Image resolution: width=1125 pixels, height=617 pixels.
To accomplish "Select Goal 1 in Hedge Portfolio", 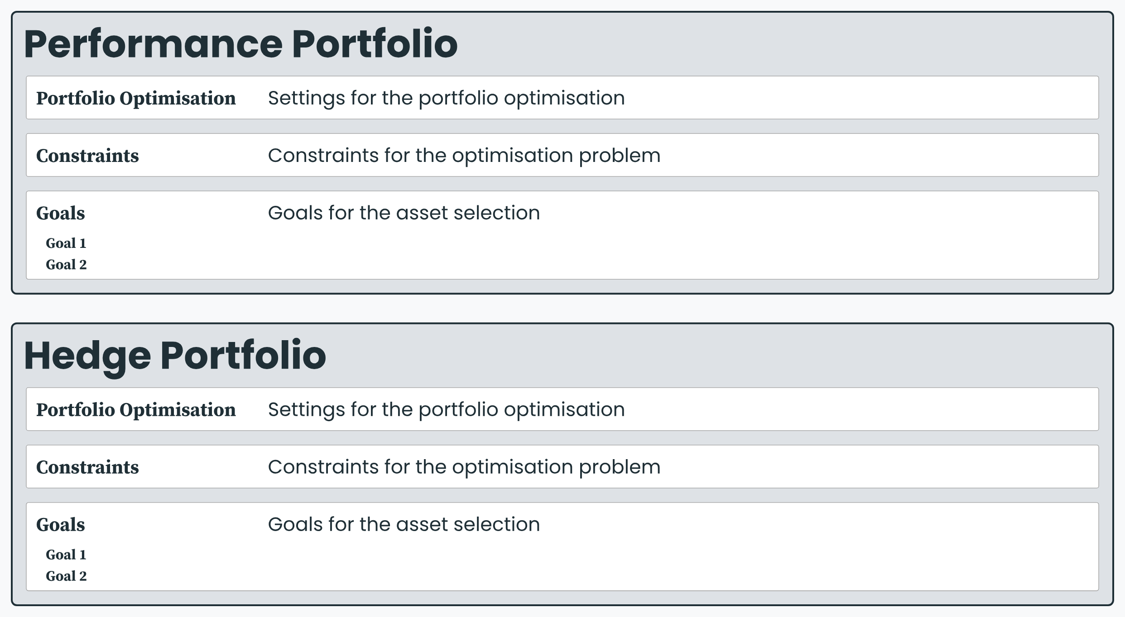I will (66, 555).
